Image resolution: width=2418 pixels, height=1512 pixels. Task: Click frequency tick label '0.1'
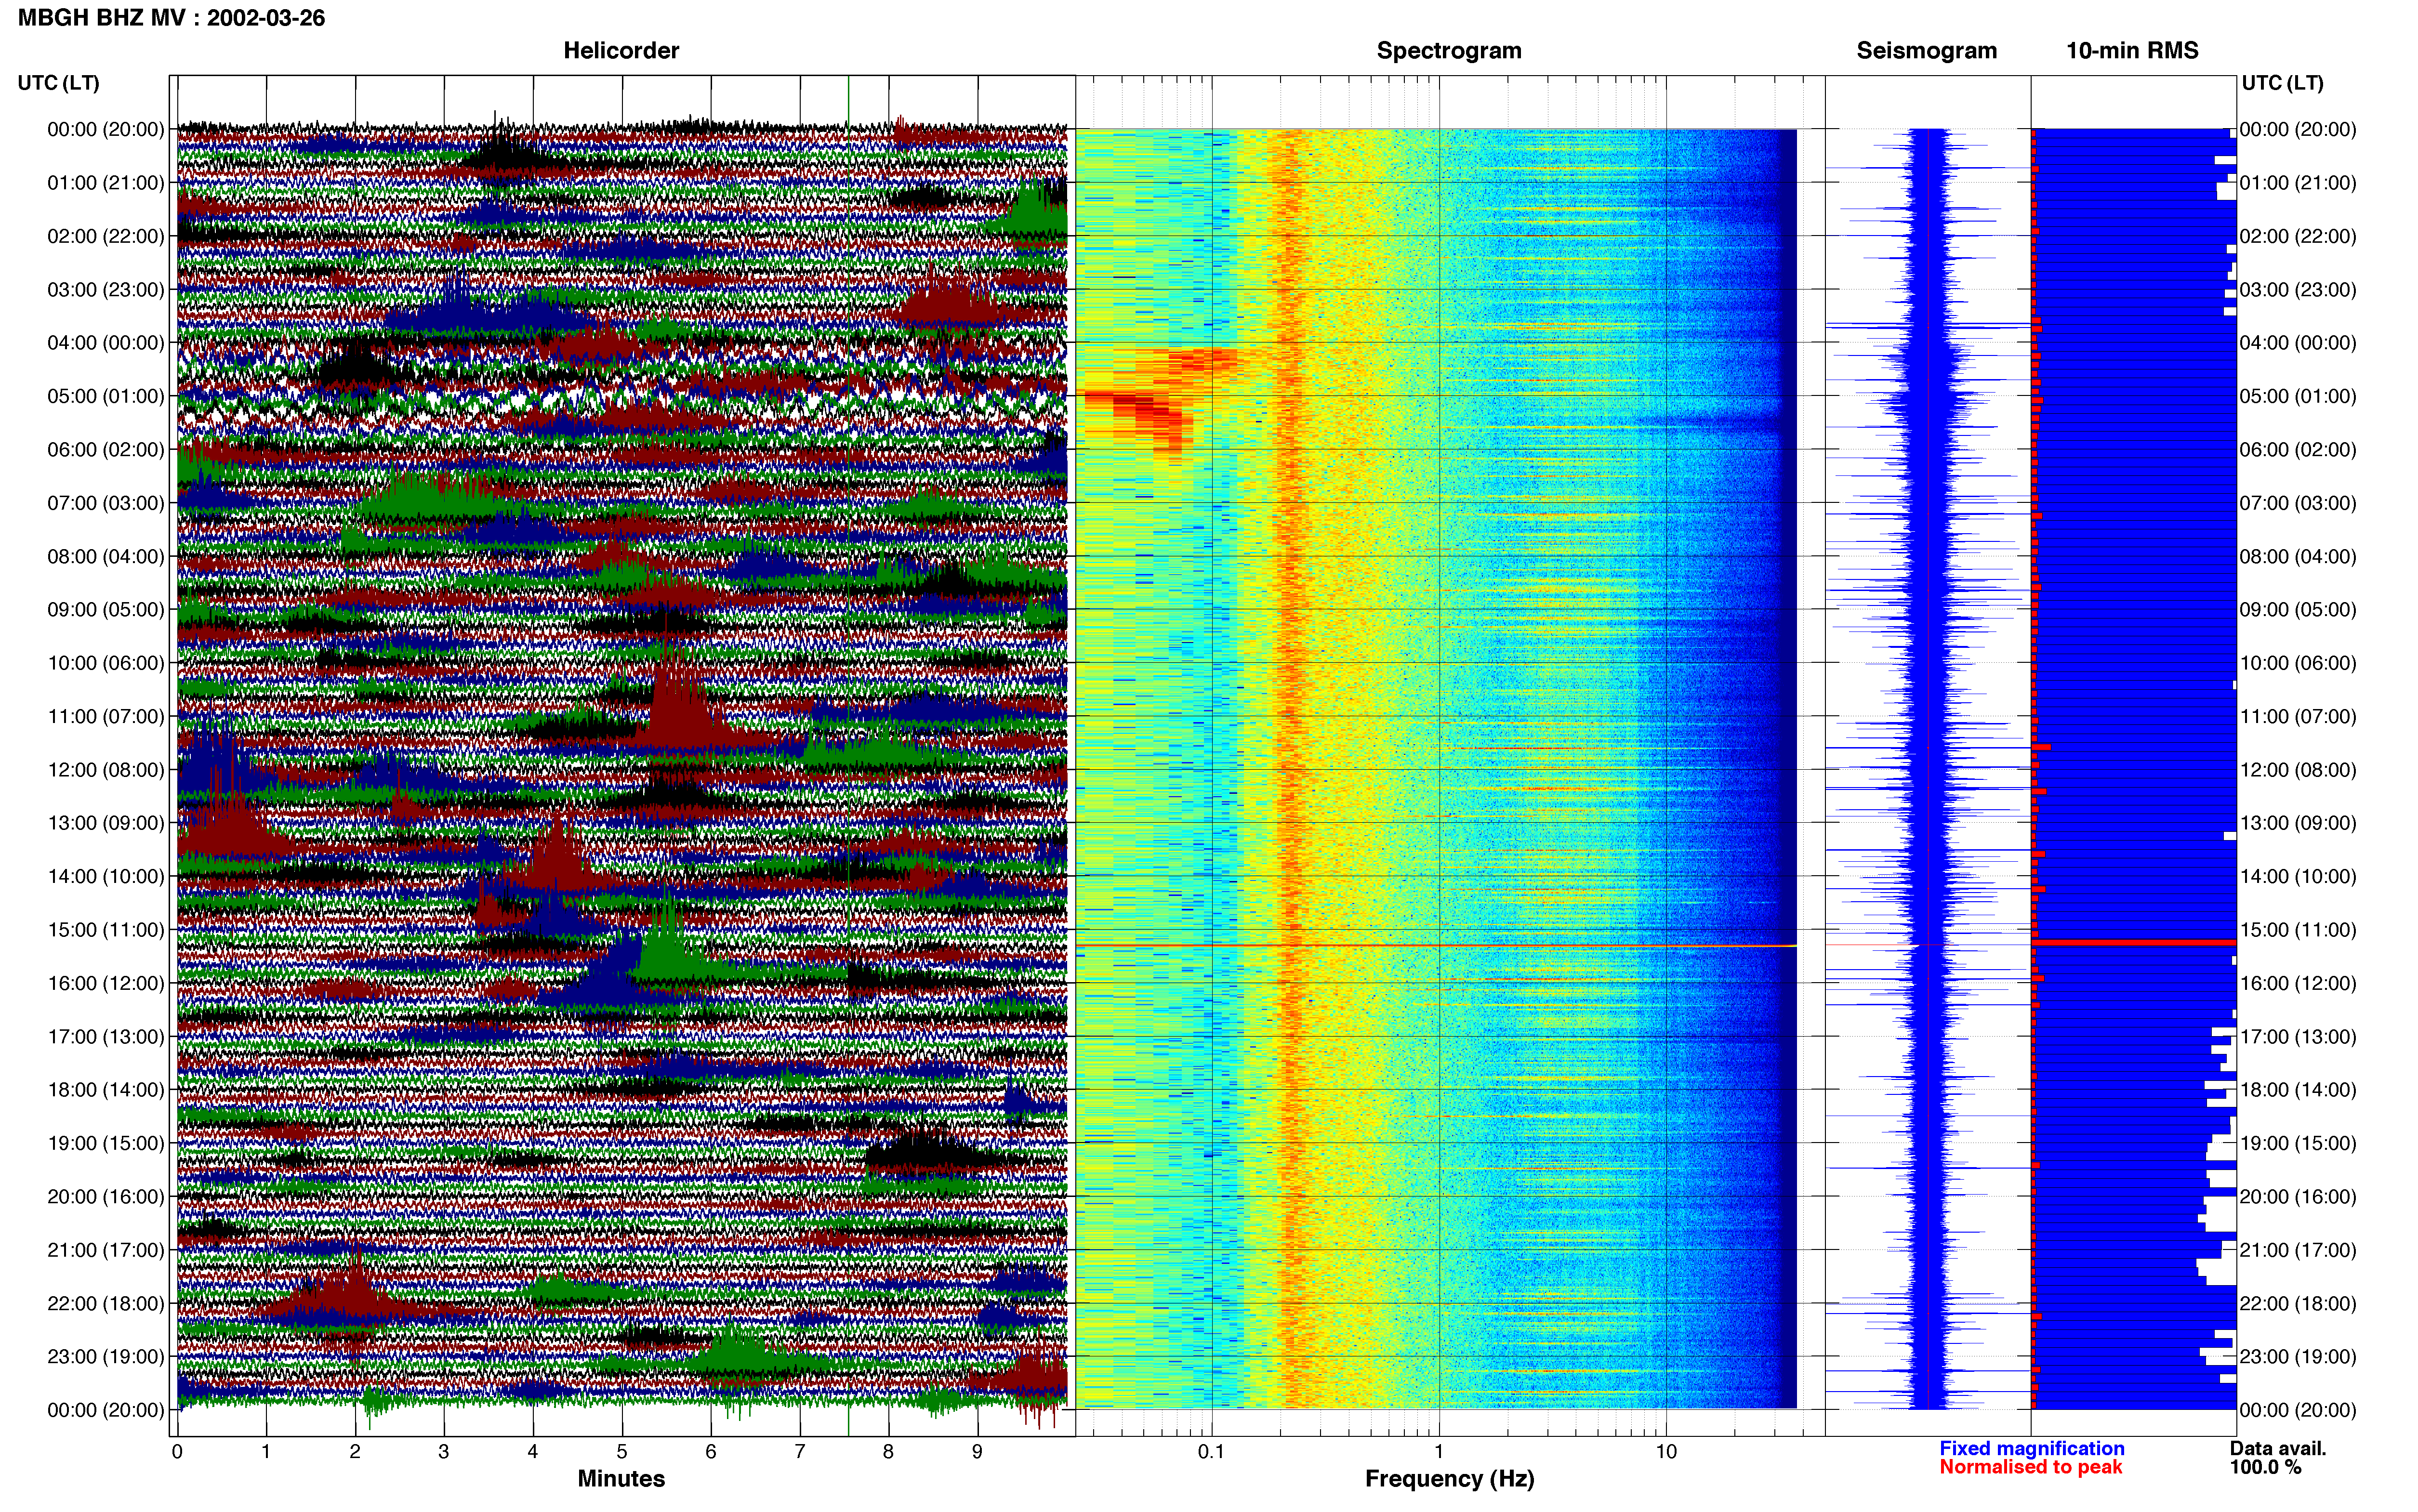coord(1211,1452)
